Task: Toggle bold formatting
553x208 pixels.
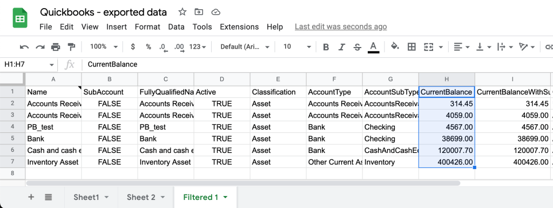Action: tap(326, 47)
